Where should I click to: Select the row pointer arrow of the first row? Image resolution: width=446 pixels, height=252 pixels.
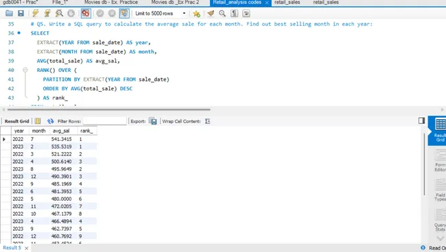tap(4, 139)
